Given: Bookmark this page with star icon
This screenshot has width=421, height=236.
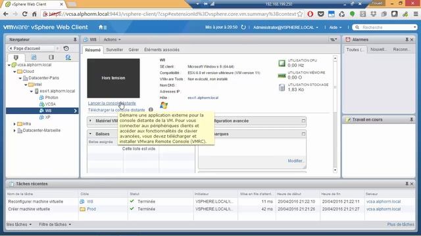Looking at the screenshot, I should pyautogui.click(x=300, y=14).
